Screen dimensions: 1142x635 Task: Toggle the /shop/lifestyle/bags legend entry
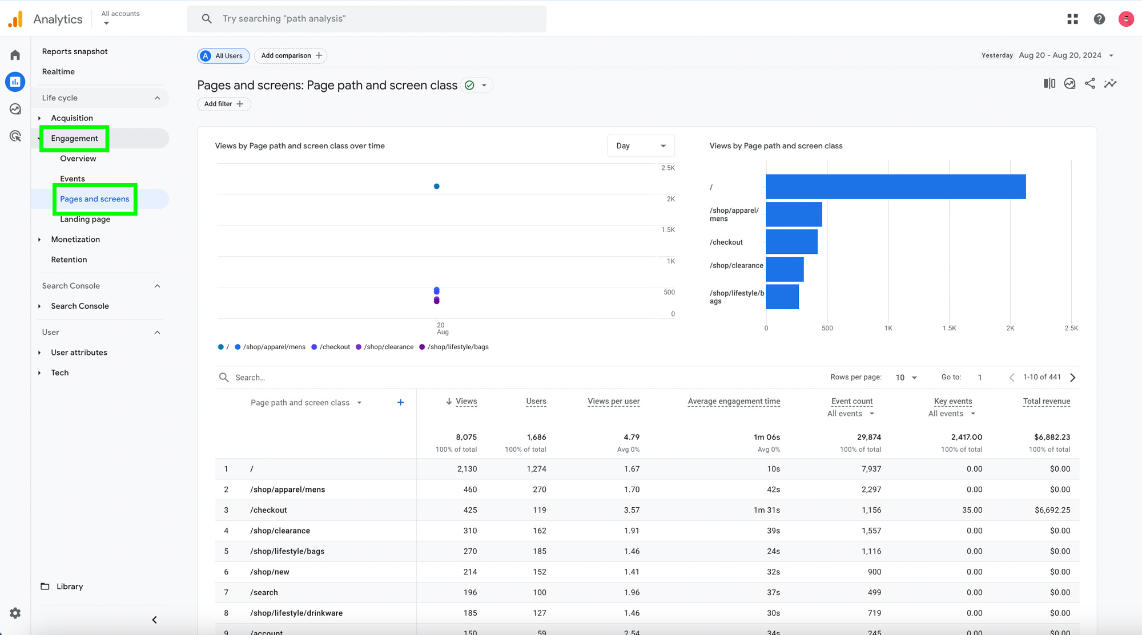pos(454,347)
